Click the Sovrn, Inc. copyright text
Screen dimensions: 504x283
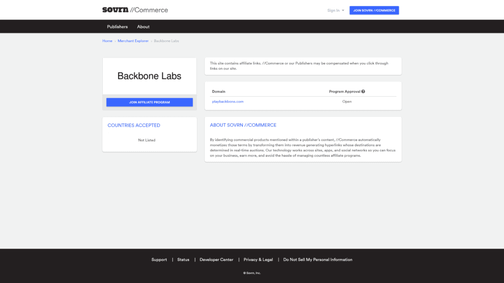click(x=252, y=273)
